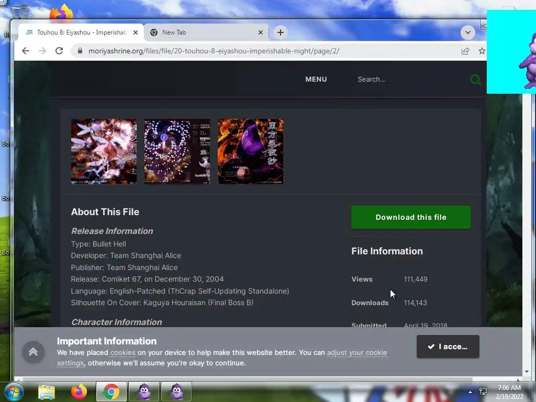
Task: Click the File Information heading
Action: click(x=387, y=251)
